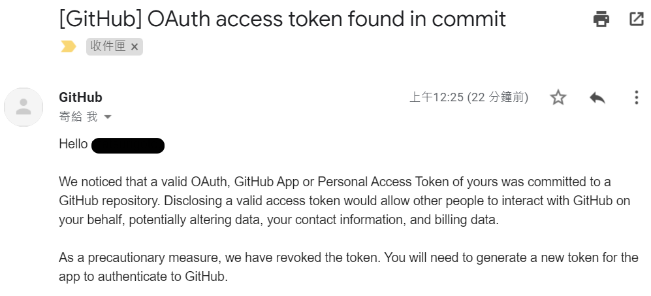The height and width of the screenshot is (296, 651).
Task: Click the GitHub sender name
Action: [x=80, y=97]
